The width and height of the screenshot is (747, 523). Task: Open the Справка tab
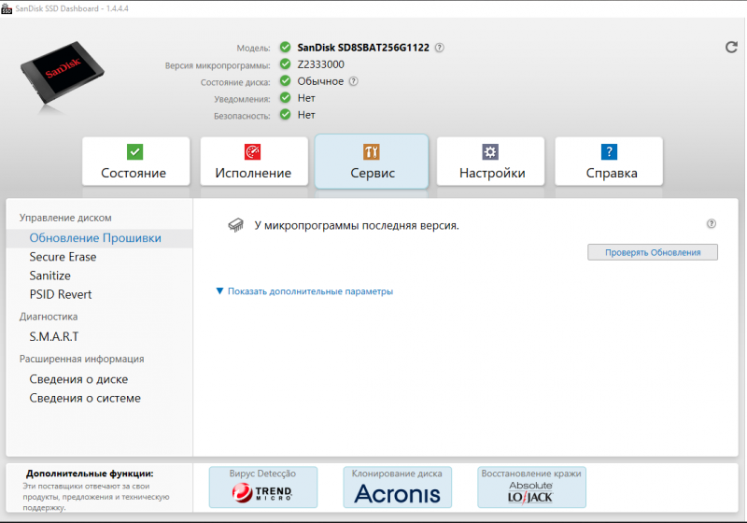[609, 162]
